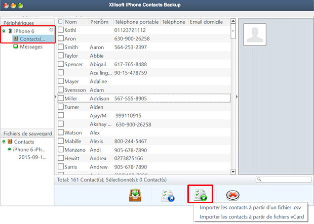The width and height of the screenshot is (314, 224).
Task: Collapse the iPhone 6 iPh... backup node
Action: point(9,149)
